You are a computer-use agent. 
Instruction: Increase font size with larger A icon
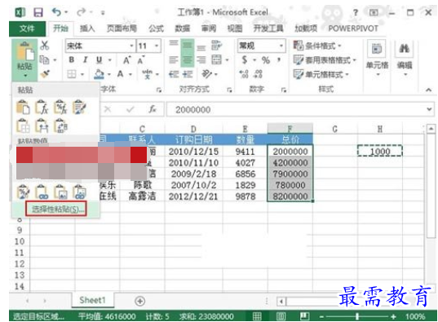click(126, 60)
